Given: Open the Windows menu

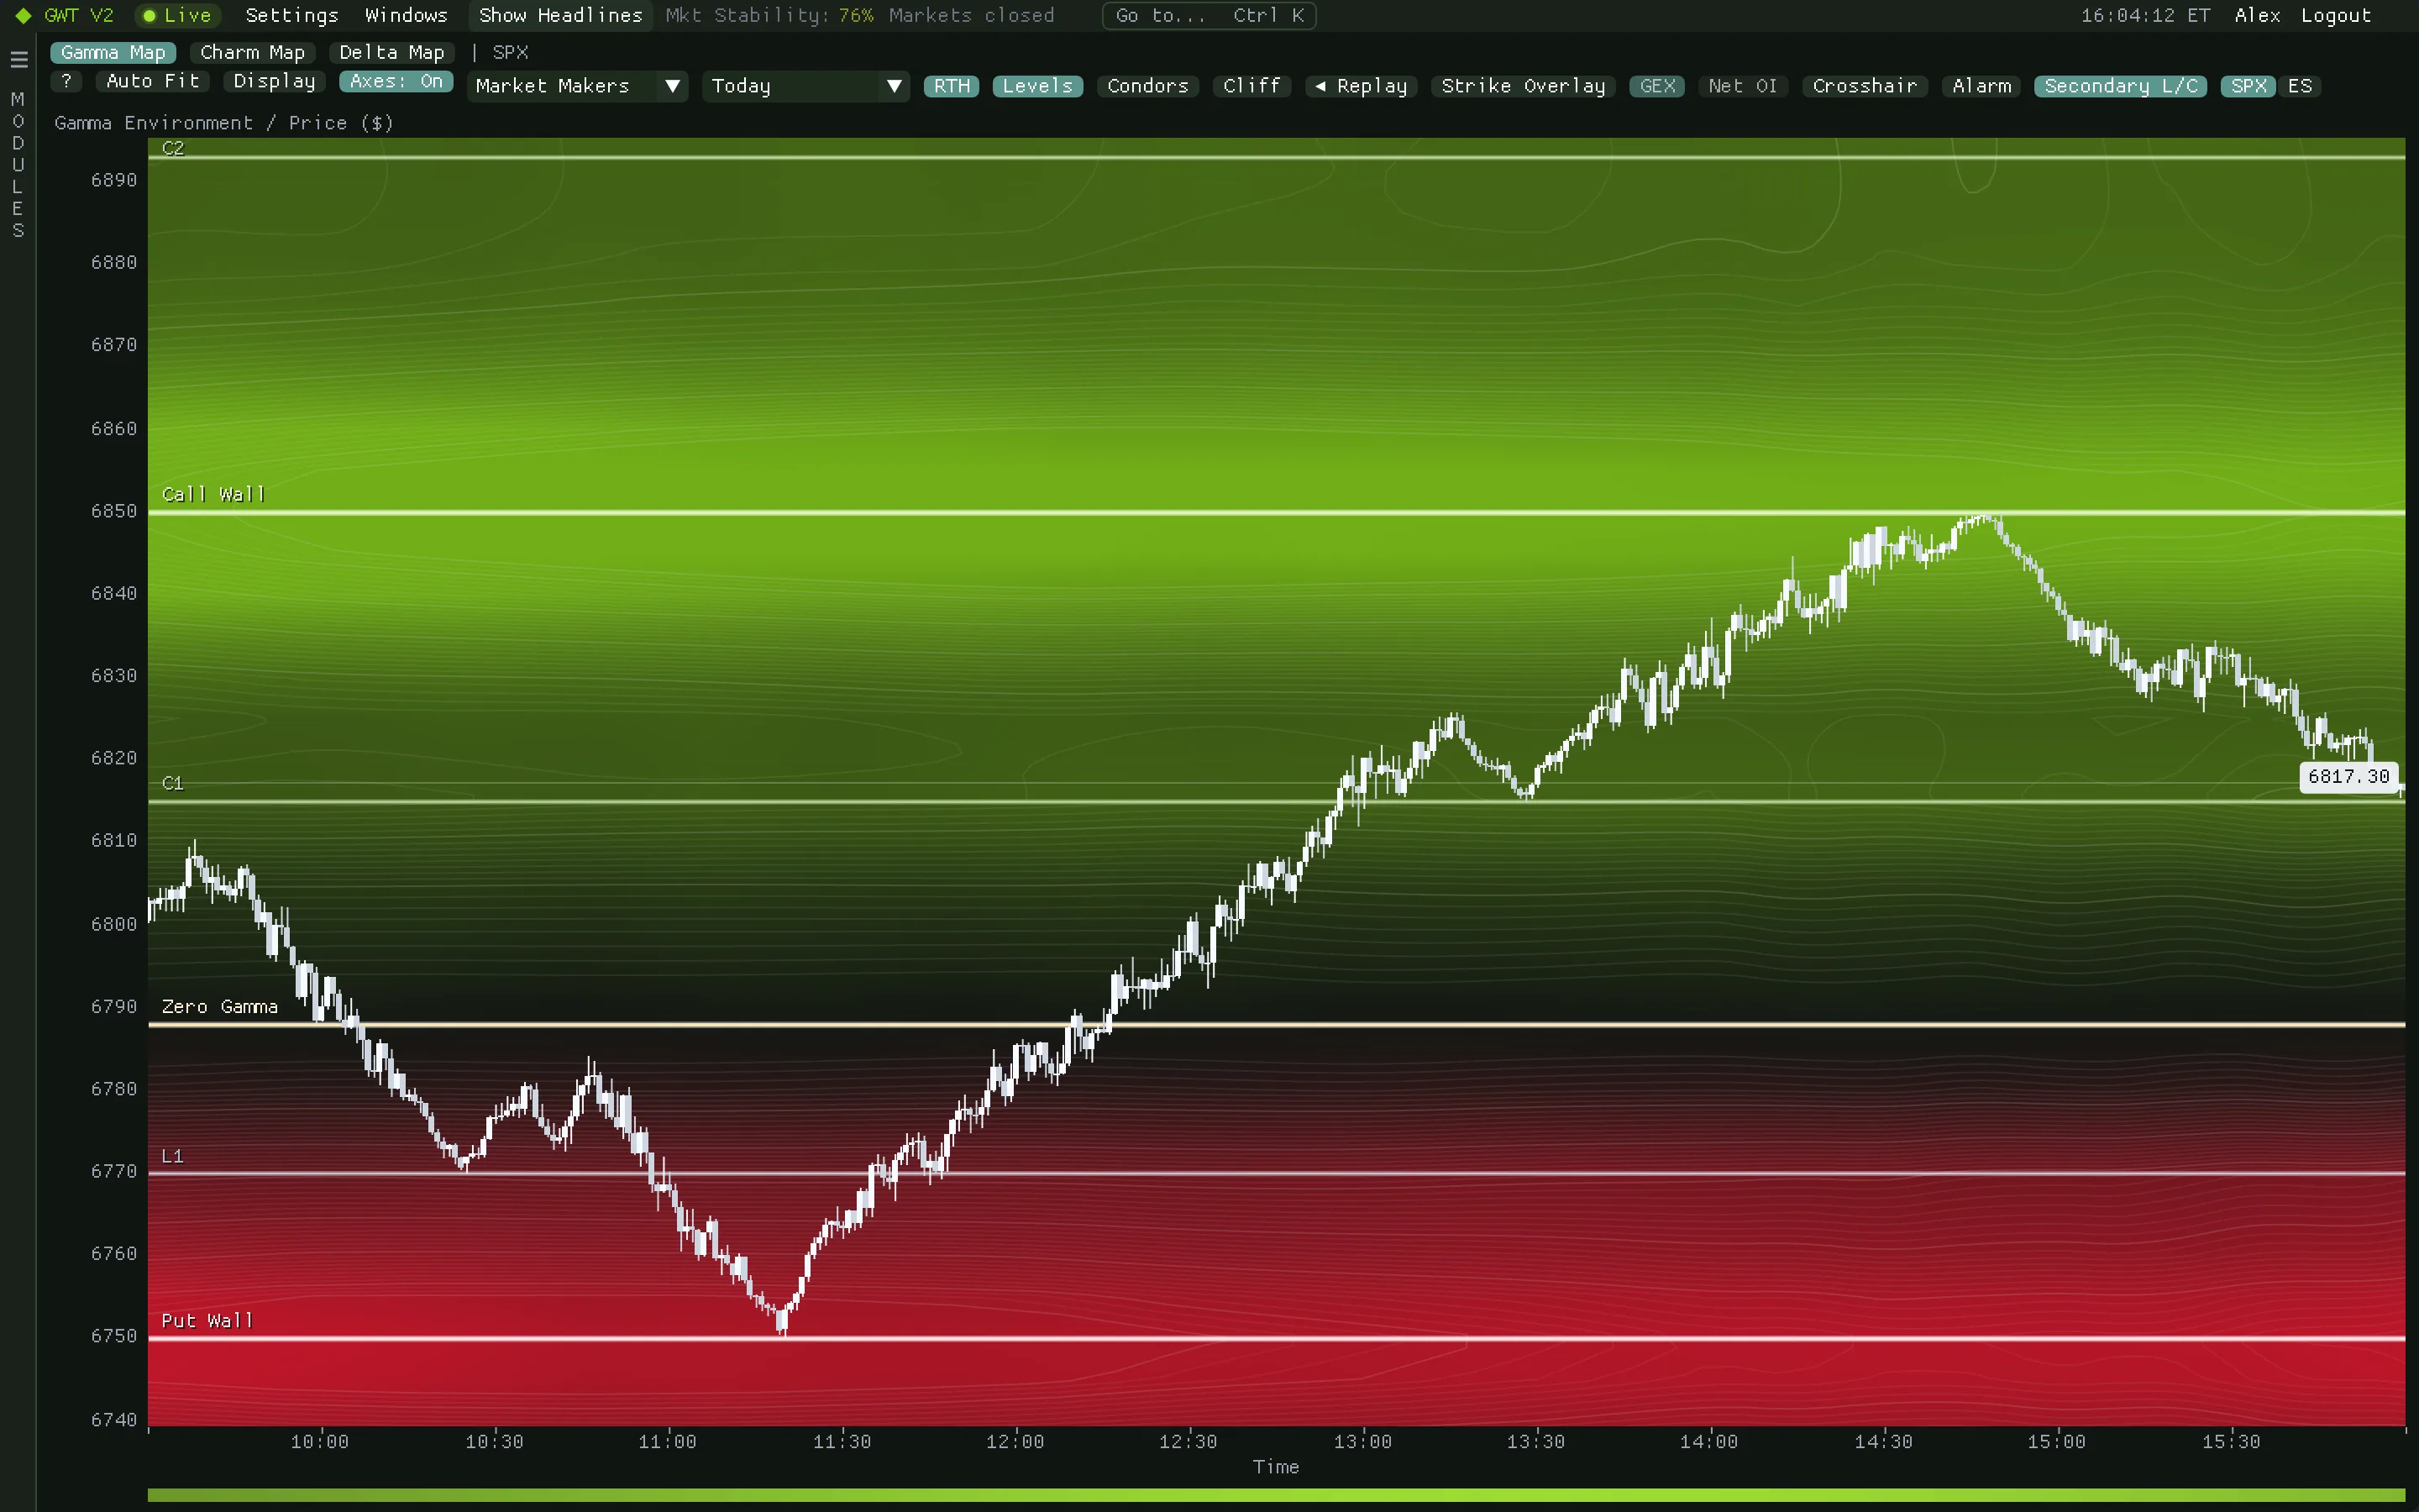Looking at the screenshot, I should pyautogui.click(x=406, y=16).
